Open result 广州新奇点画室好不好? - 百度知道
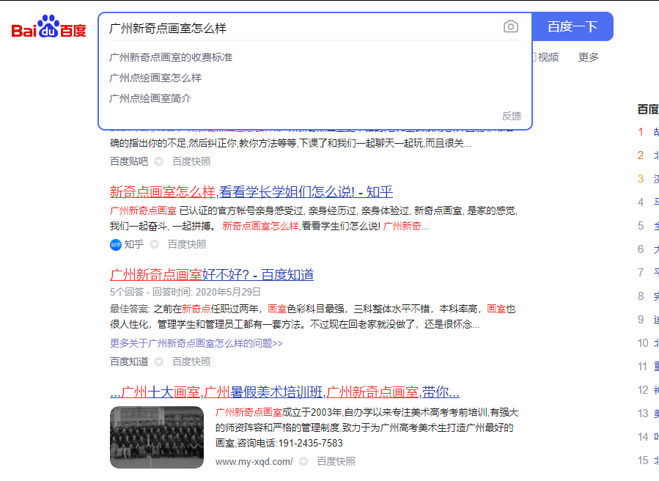Image resolution: width=659 pixels, height=481 pixels. pos(212,275)
